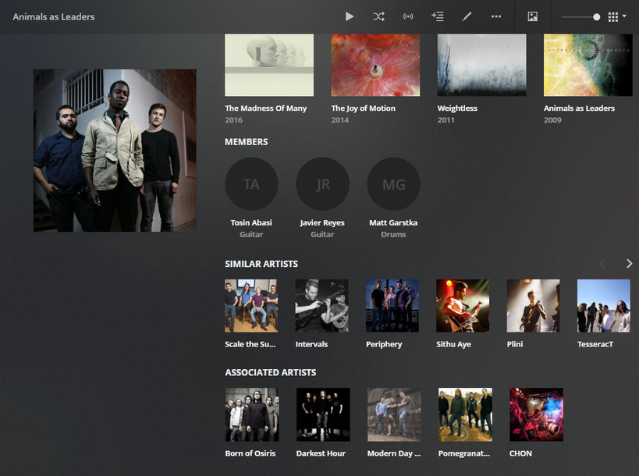Click the Born of Osiris name

[x=250, y=453]
